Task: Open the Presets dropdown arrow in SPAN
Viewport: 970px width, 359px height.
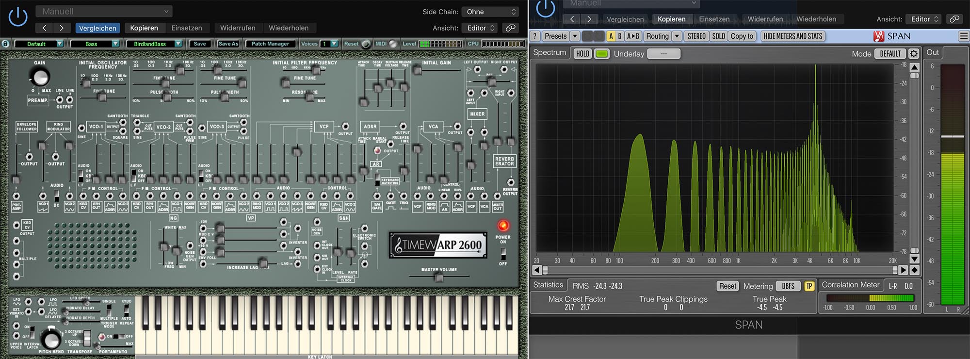Action: pyautogui.click(x=575, y=36)
